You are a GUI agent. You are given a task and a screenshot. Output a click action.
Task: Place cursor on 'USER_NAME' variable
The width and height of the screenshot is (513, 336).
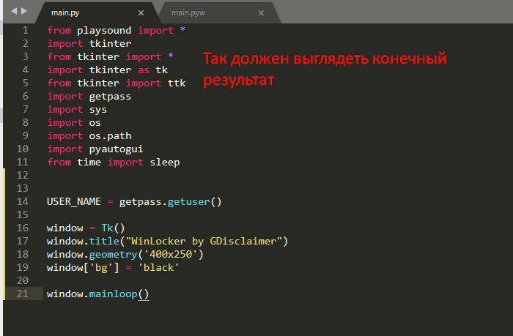coord(74,201)
